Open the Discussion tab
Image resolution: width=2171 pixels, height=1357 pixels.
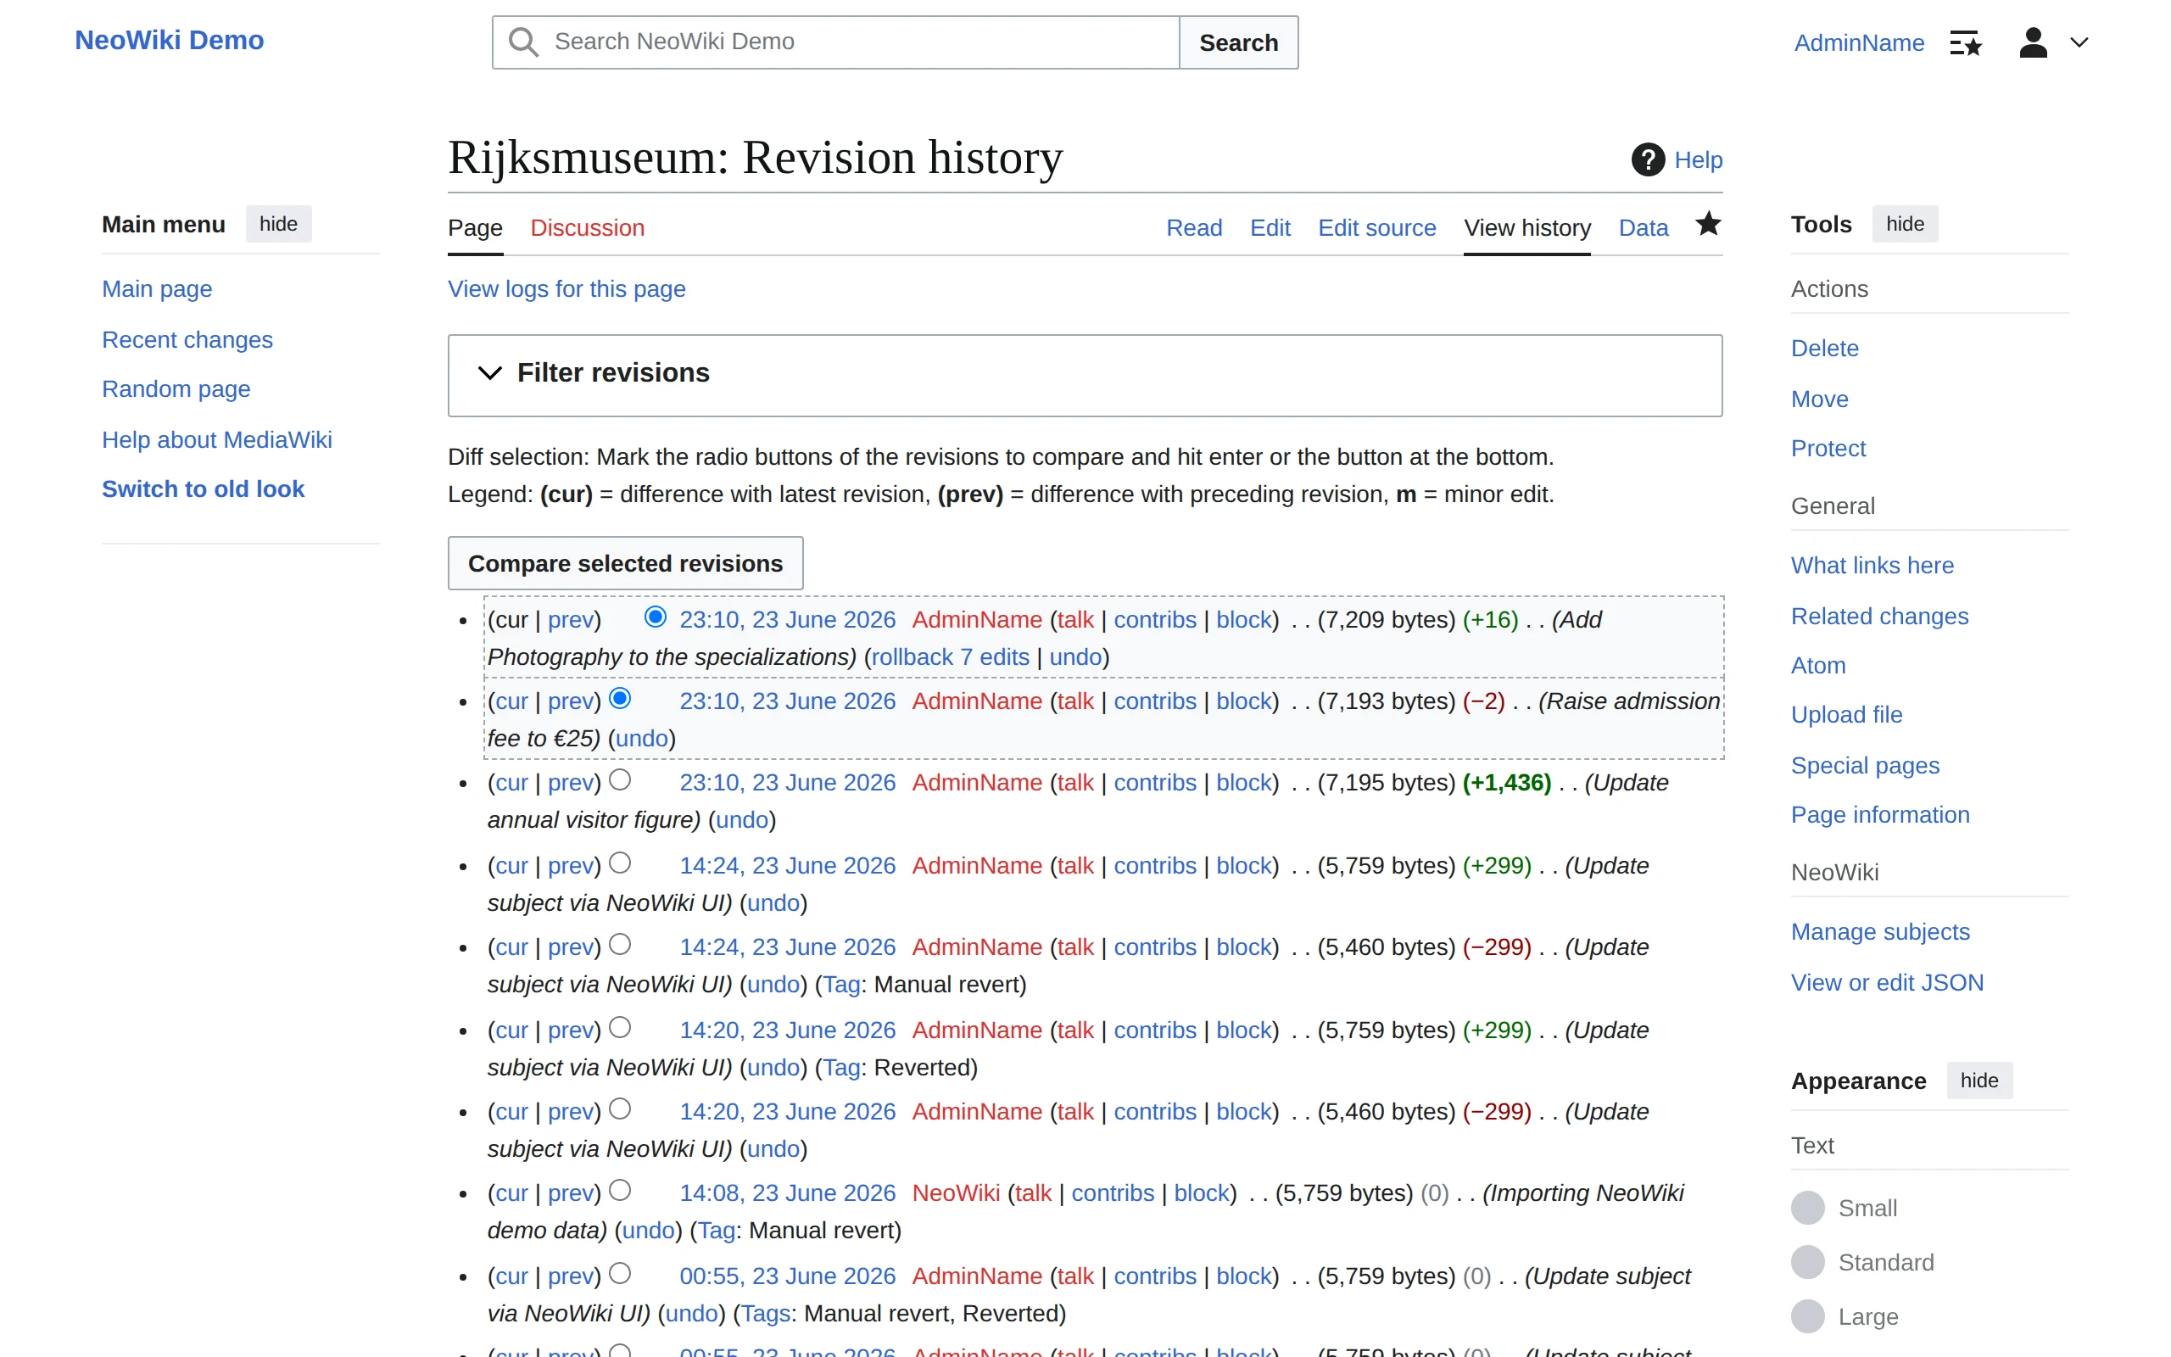pyautogui.click(x=588, y=228)
